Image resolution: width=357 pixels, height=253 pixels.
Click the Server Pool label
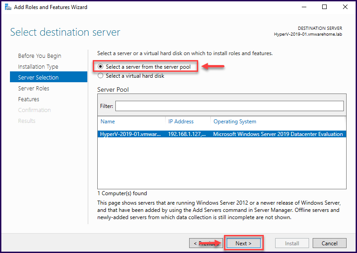tap(113, 89)
